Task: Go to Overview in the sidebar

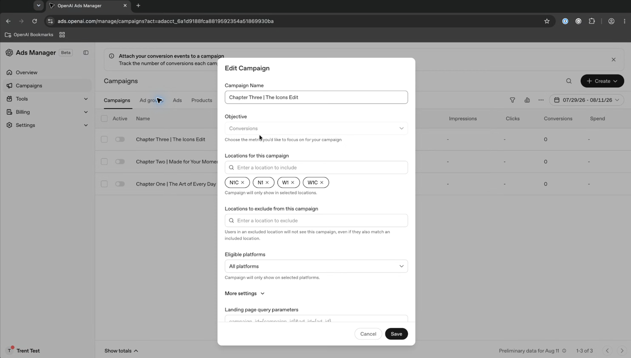Action: pyautogui.click(x=48, y=72)
